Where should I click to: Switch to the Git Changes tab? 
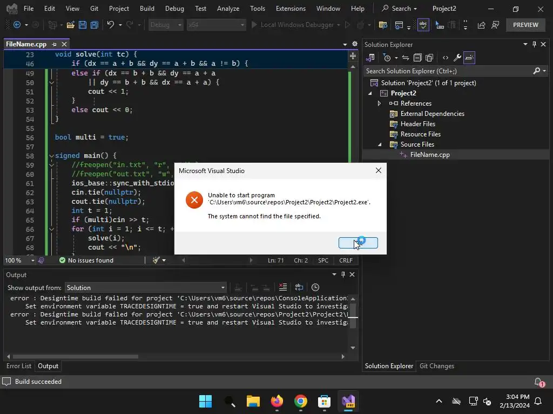[x=436, y=366]
